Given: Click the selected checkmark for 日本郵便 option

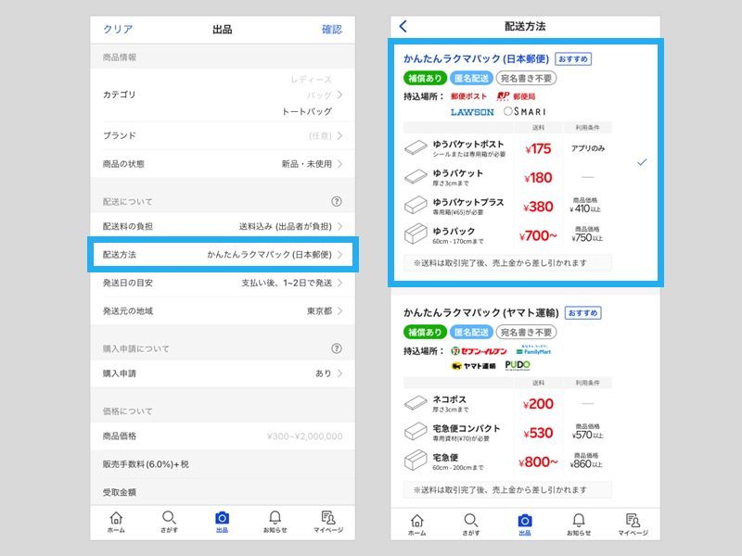Looking at the screenshot, I should [642, 162].
